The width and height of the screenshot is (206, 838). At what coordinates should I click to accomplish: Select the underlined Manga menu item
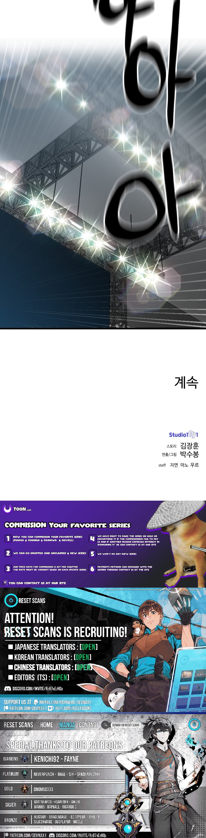coord(67,725)
